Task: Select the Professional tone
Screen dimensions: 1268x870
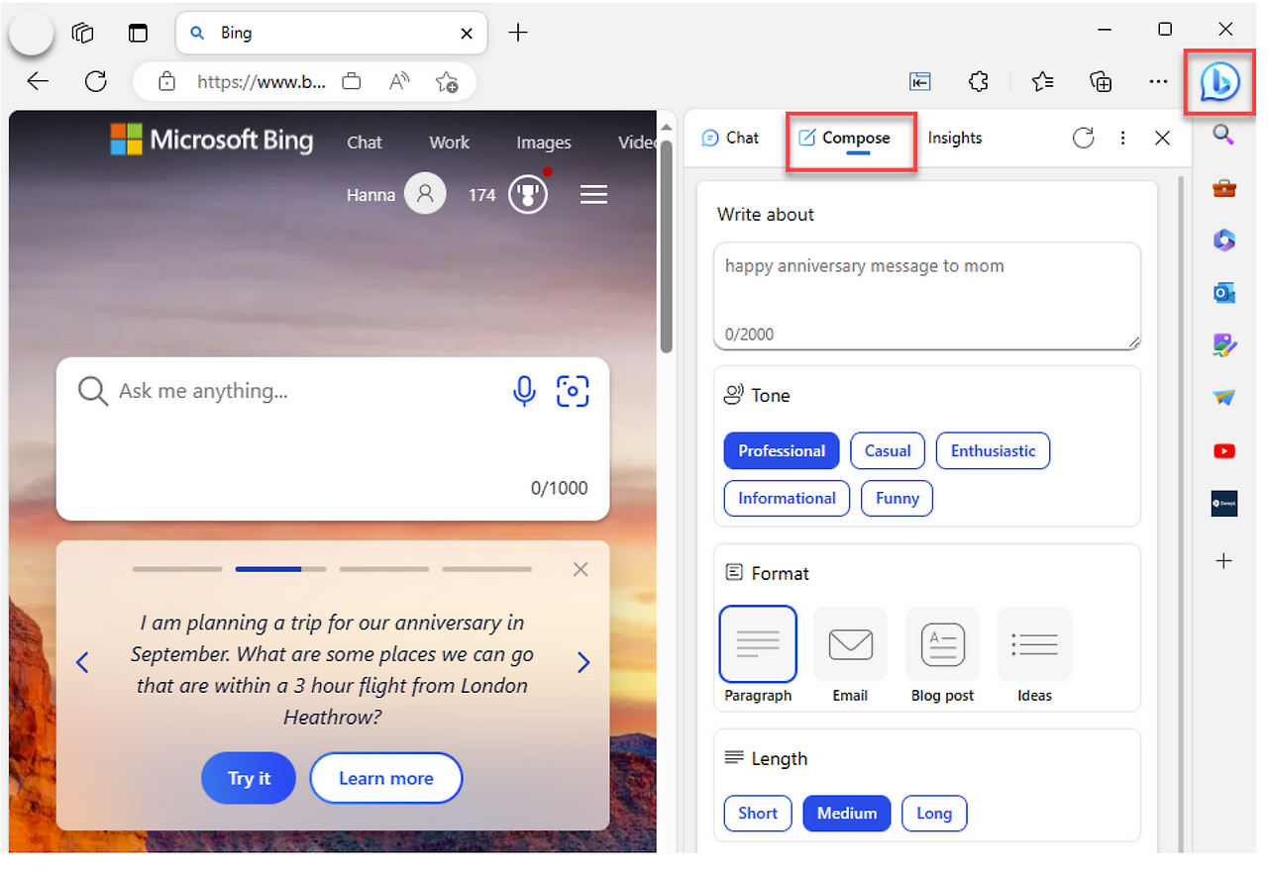Action: click(x=782, y=450)
